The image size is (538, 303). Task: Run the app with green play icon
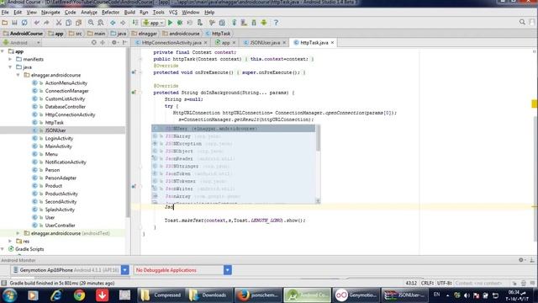pos(170,23)
